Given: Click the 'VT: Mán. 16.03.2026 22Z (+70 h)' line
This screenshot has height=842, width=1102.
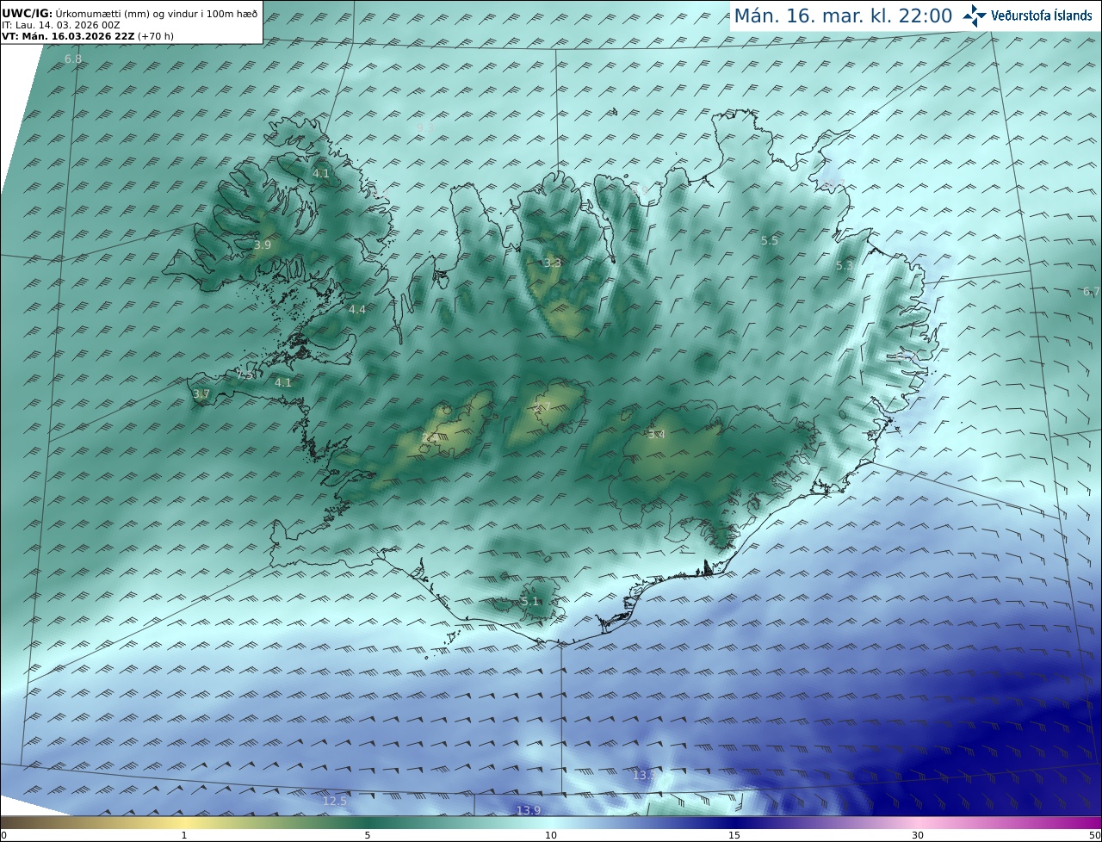Looking at the screenshot, I should click(x=88, y=36).
